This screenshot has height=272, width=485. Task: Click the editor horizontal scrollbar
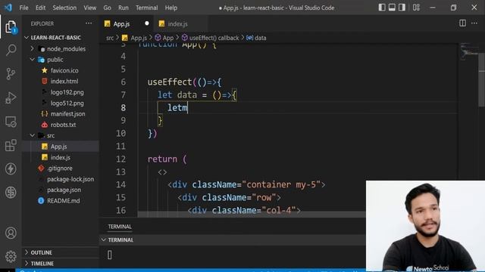pyautogui.click(x=251, y=214)
